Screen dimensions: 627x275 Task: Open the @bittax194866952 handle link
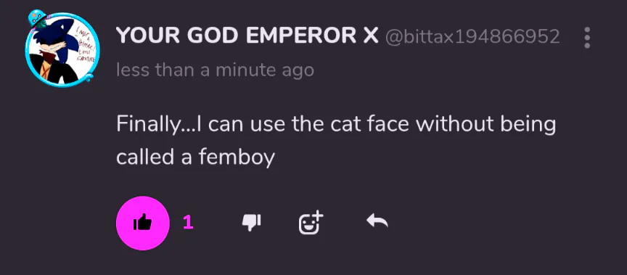[472, 37]
